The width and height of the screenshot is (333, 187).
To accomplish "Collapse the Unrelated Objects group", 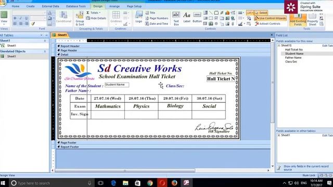I will [x=45, y=51].
